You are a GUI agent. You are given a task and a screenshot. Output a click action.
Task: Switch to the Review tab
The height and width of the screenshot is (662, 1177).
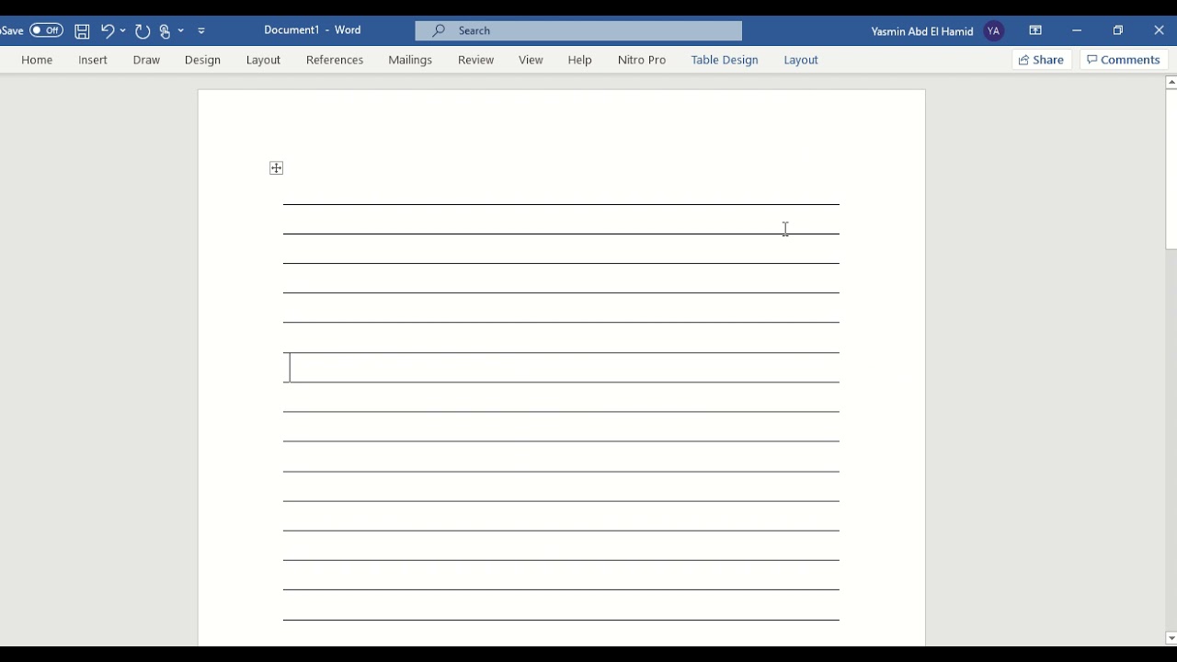(x=476, y=60)
